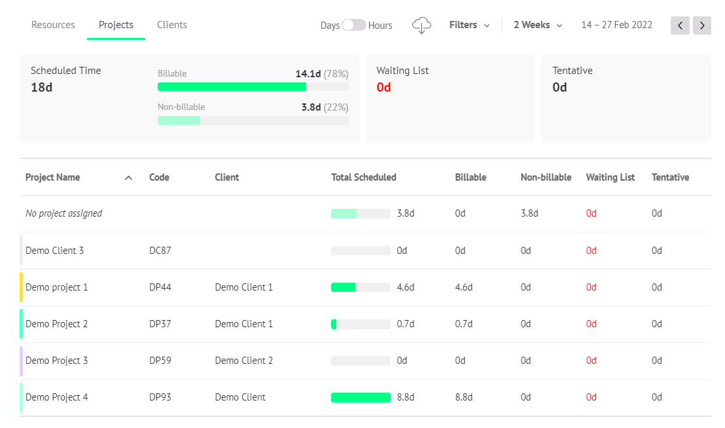Expand the chevron next to Filters

point(486,26)
